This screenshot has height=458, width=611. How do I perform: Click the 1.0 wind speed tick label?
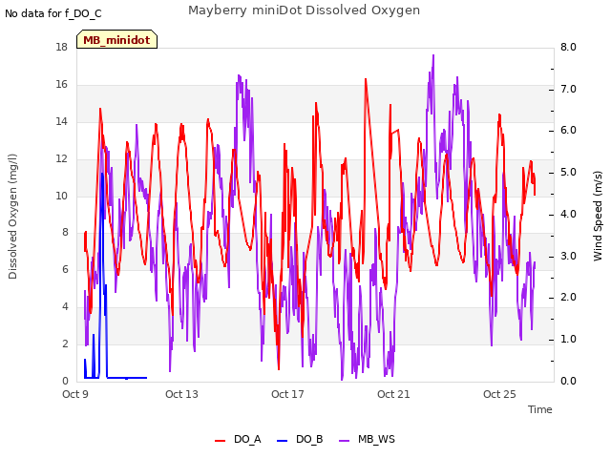[x=568, y=339]
